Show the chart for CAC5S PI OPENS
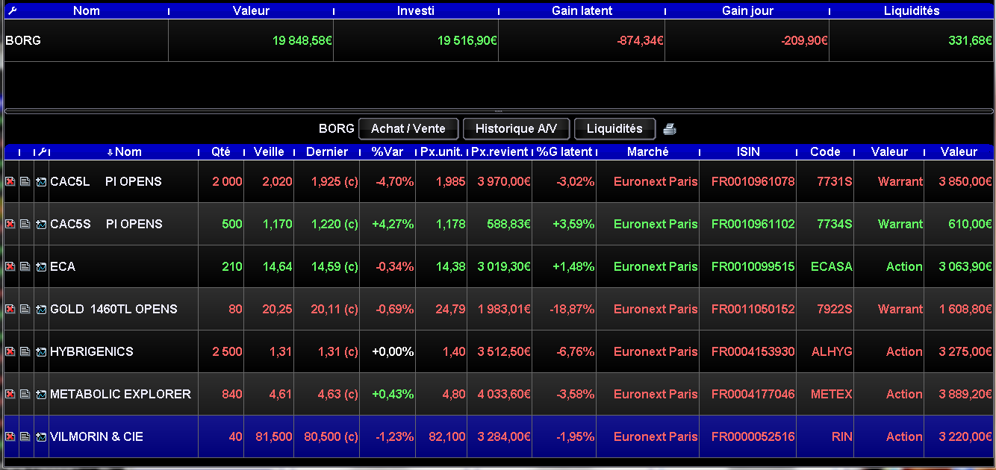This screenshot has height=470, width=996. 41,224
